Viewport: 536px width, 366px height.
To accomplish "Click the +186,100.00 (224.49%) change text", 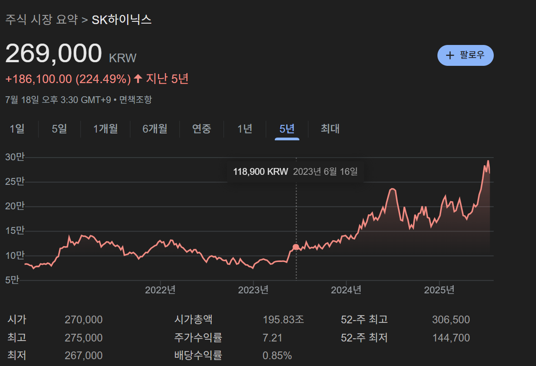I will click(x=68, y=79).
